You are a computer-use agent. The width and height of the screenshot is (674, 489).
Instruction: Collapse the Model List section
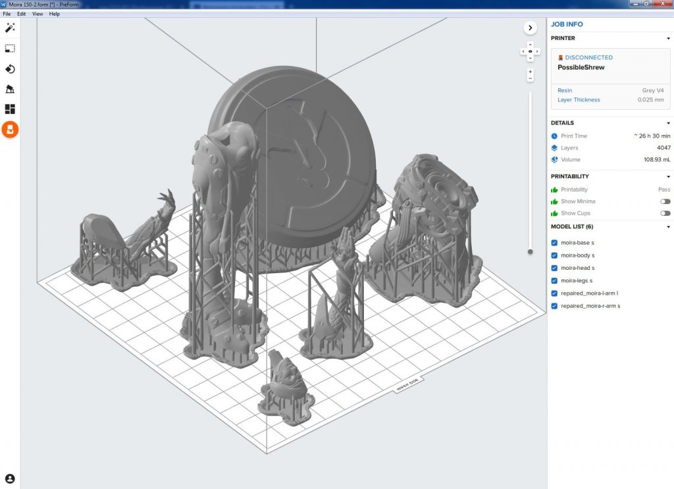pos(668,227)
